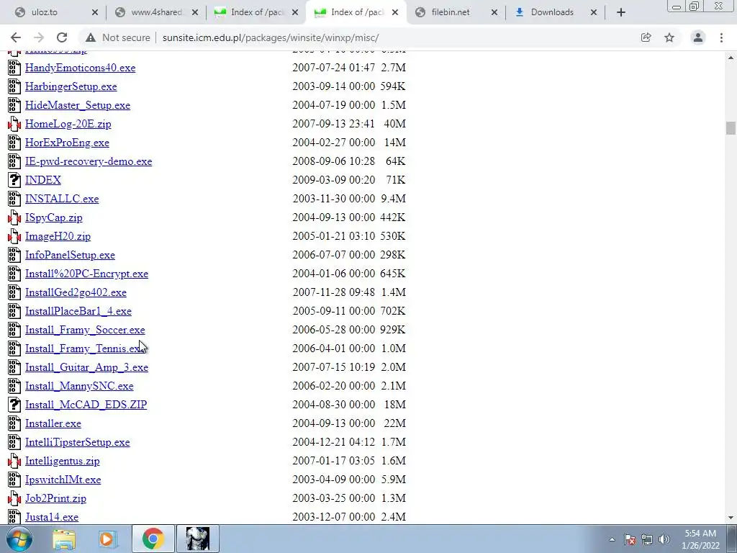Close the uloz.to tab
Image resolution: width=737 pixels, height=553 pixels.
94,13
